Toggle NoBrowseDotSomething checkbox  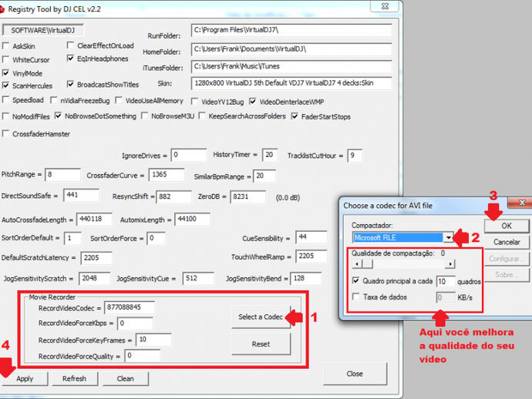click(x=58, y=116)
